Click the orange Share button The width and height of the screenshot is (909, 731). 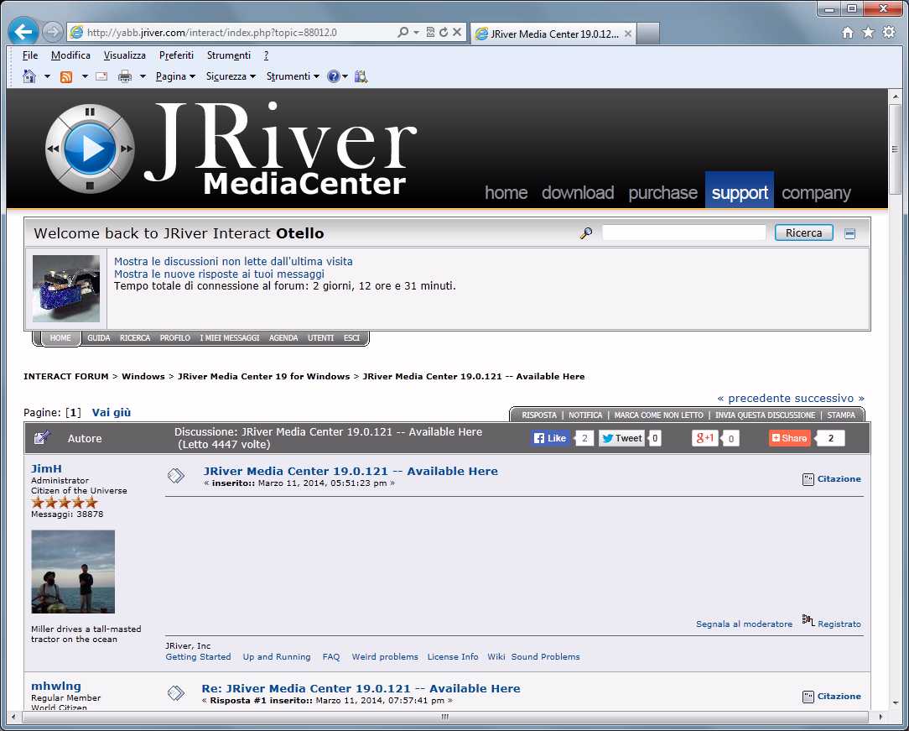[x=790, y=438]
